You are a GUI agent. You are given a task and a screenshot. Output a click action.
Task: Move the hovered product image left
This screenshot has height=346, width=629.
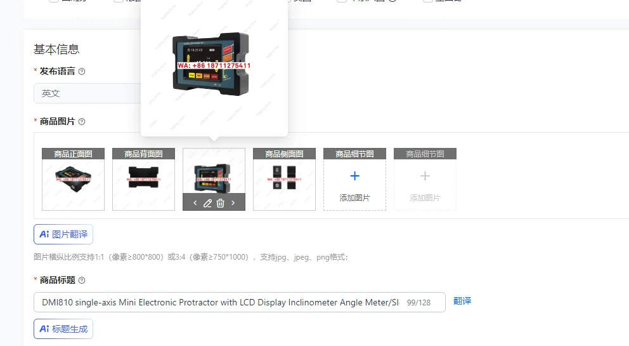click(x=195, y=203)
